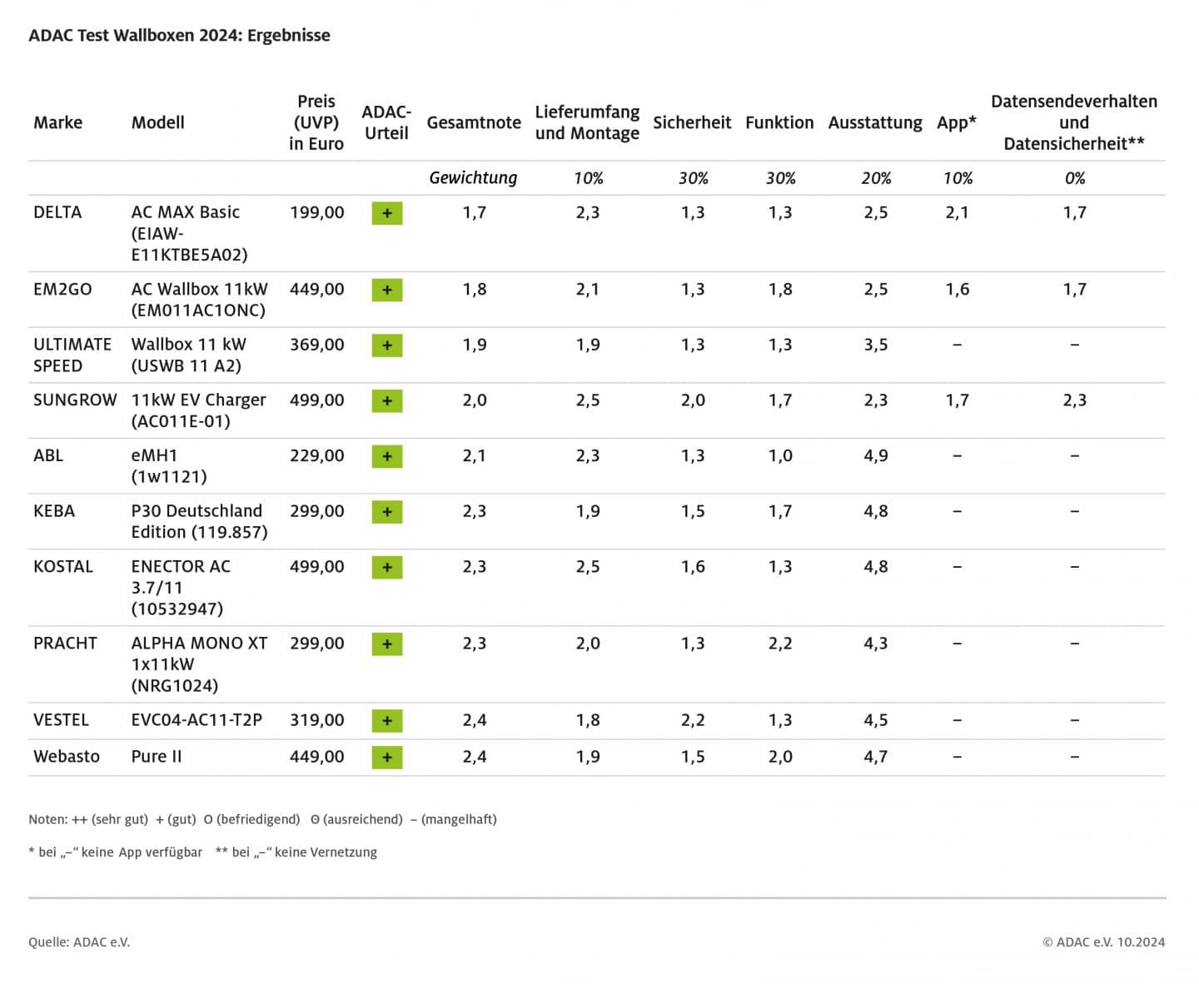Click KOSTAL's green plus rating badge

(386, 568)
